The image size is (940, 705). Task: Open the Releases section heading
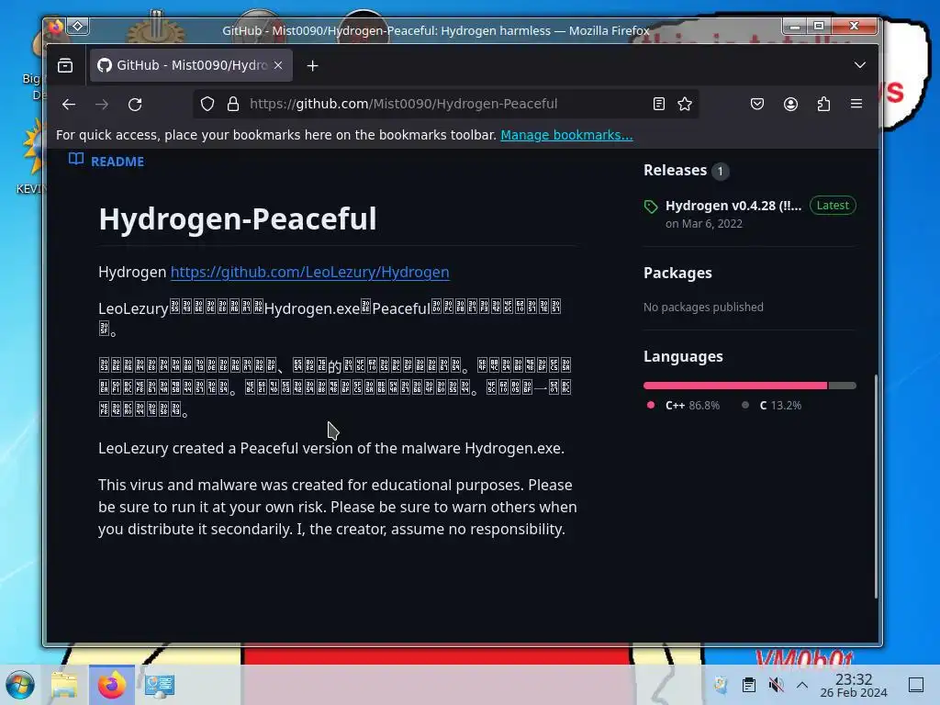pos(675,170)
